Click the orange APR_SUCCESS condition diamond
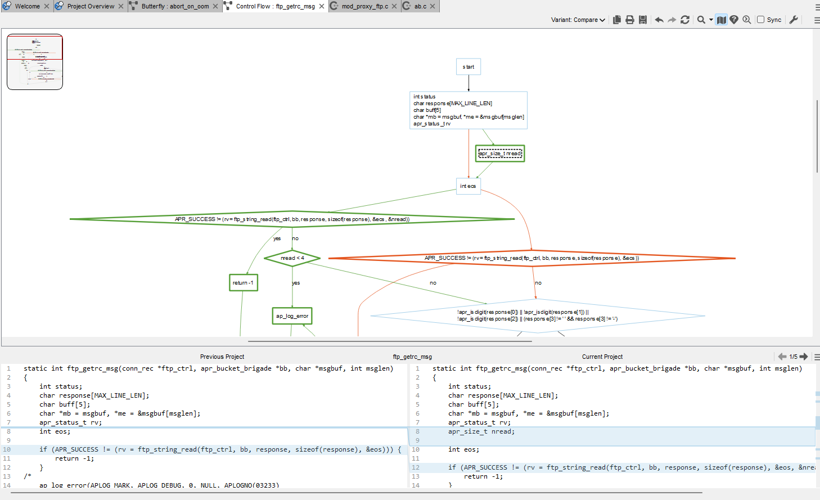820x500 pixels. coord(531,258)
